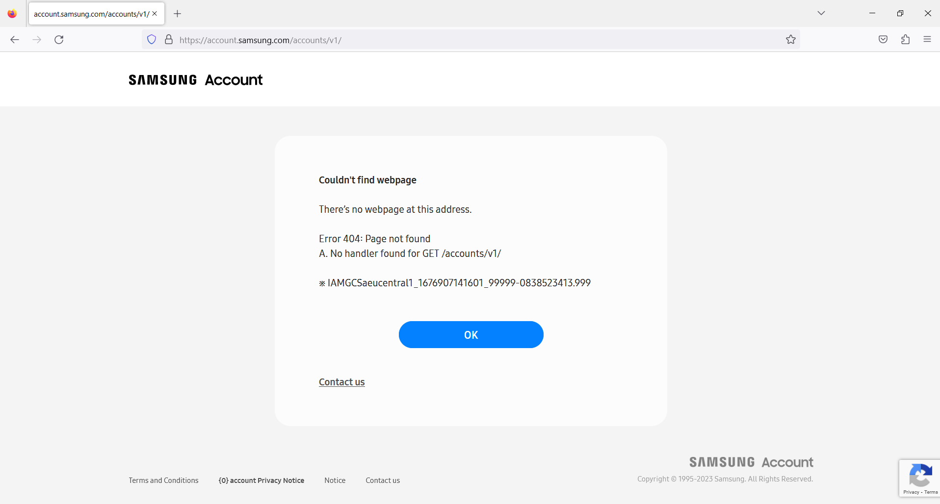Open the Contact us link below OK

pyautogui.click(x=341, y=382)
